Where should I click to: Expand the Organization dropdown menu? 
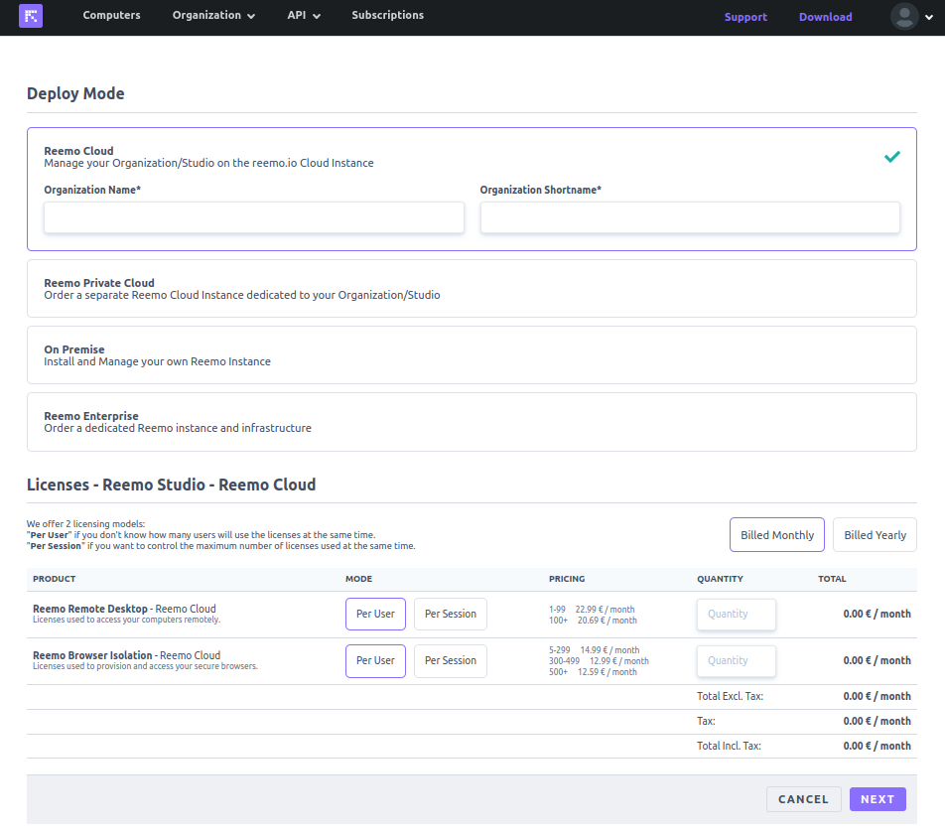click(x=213, y=15)
